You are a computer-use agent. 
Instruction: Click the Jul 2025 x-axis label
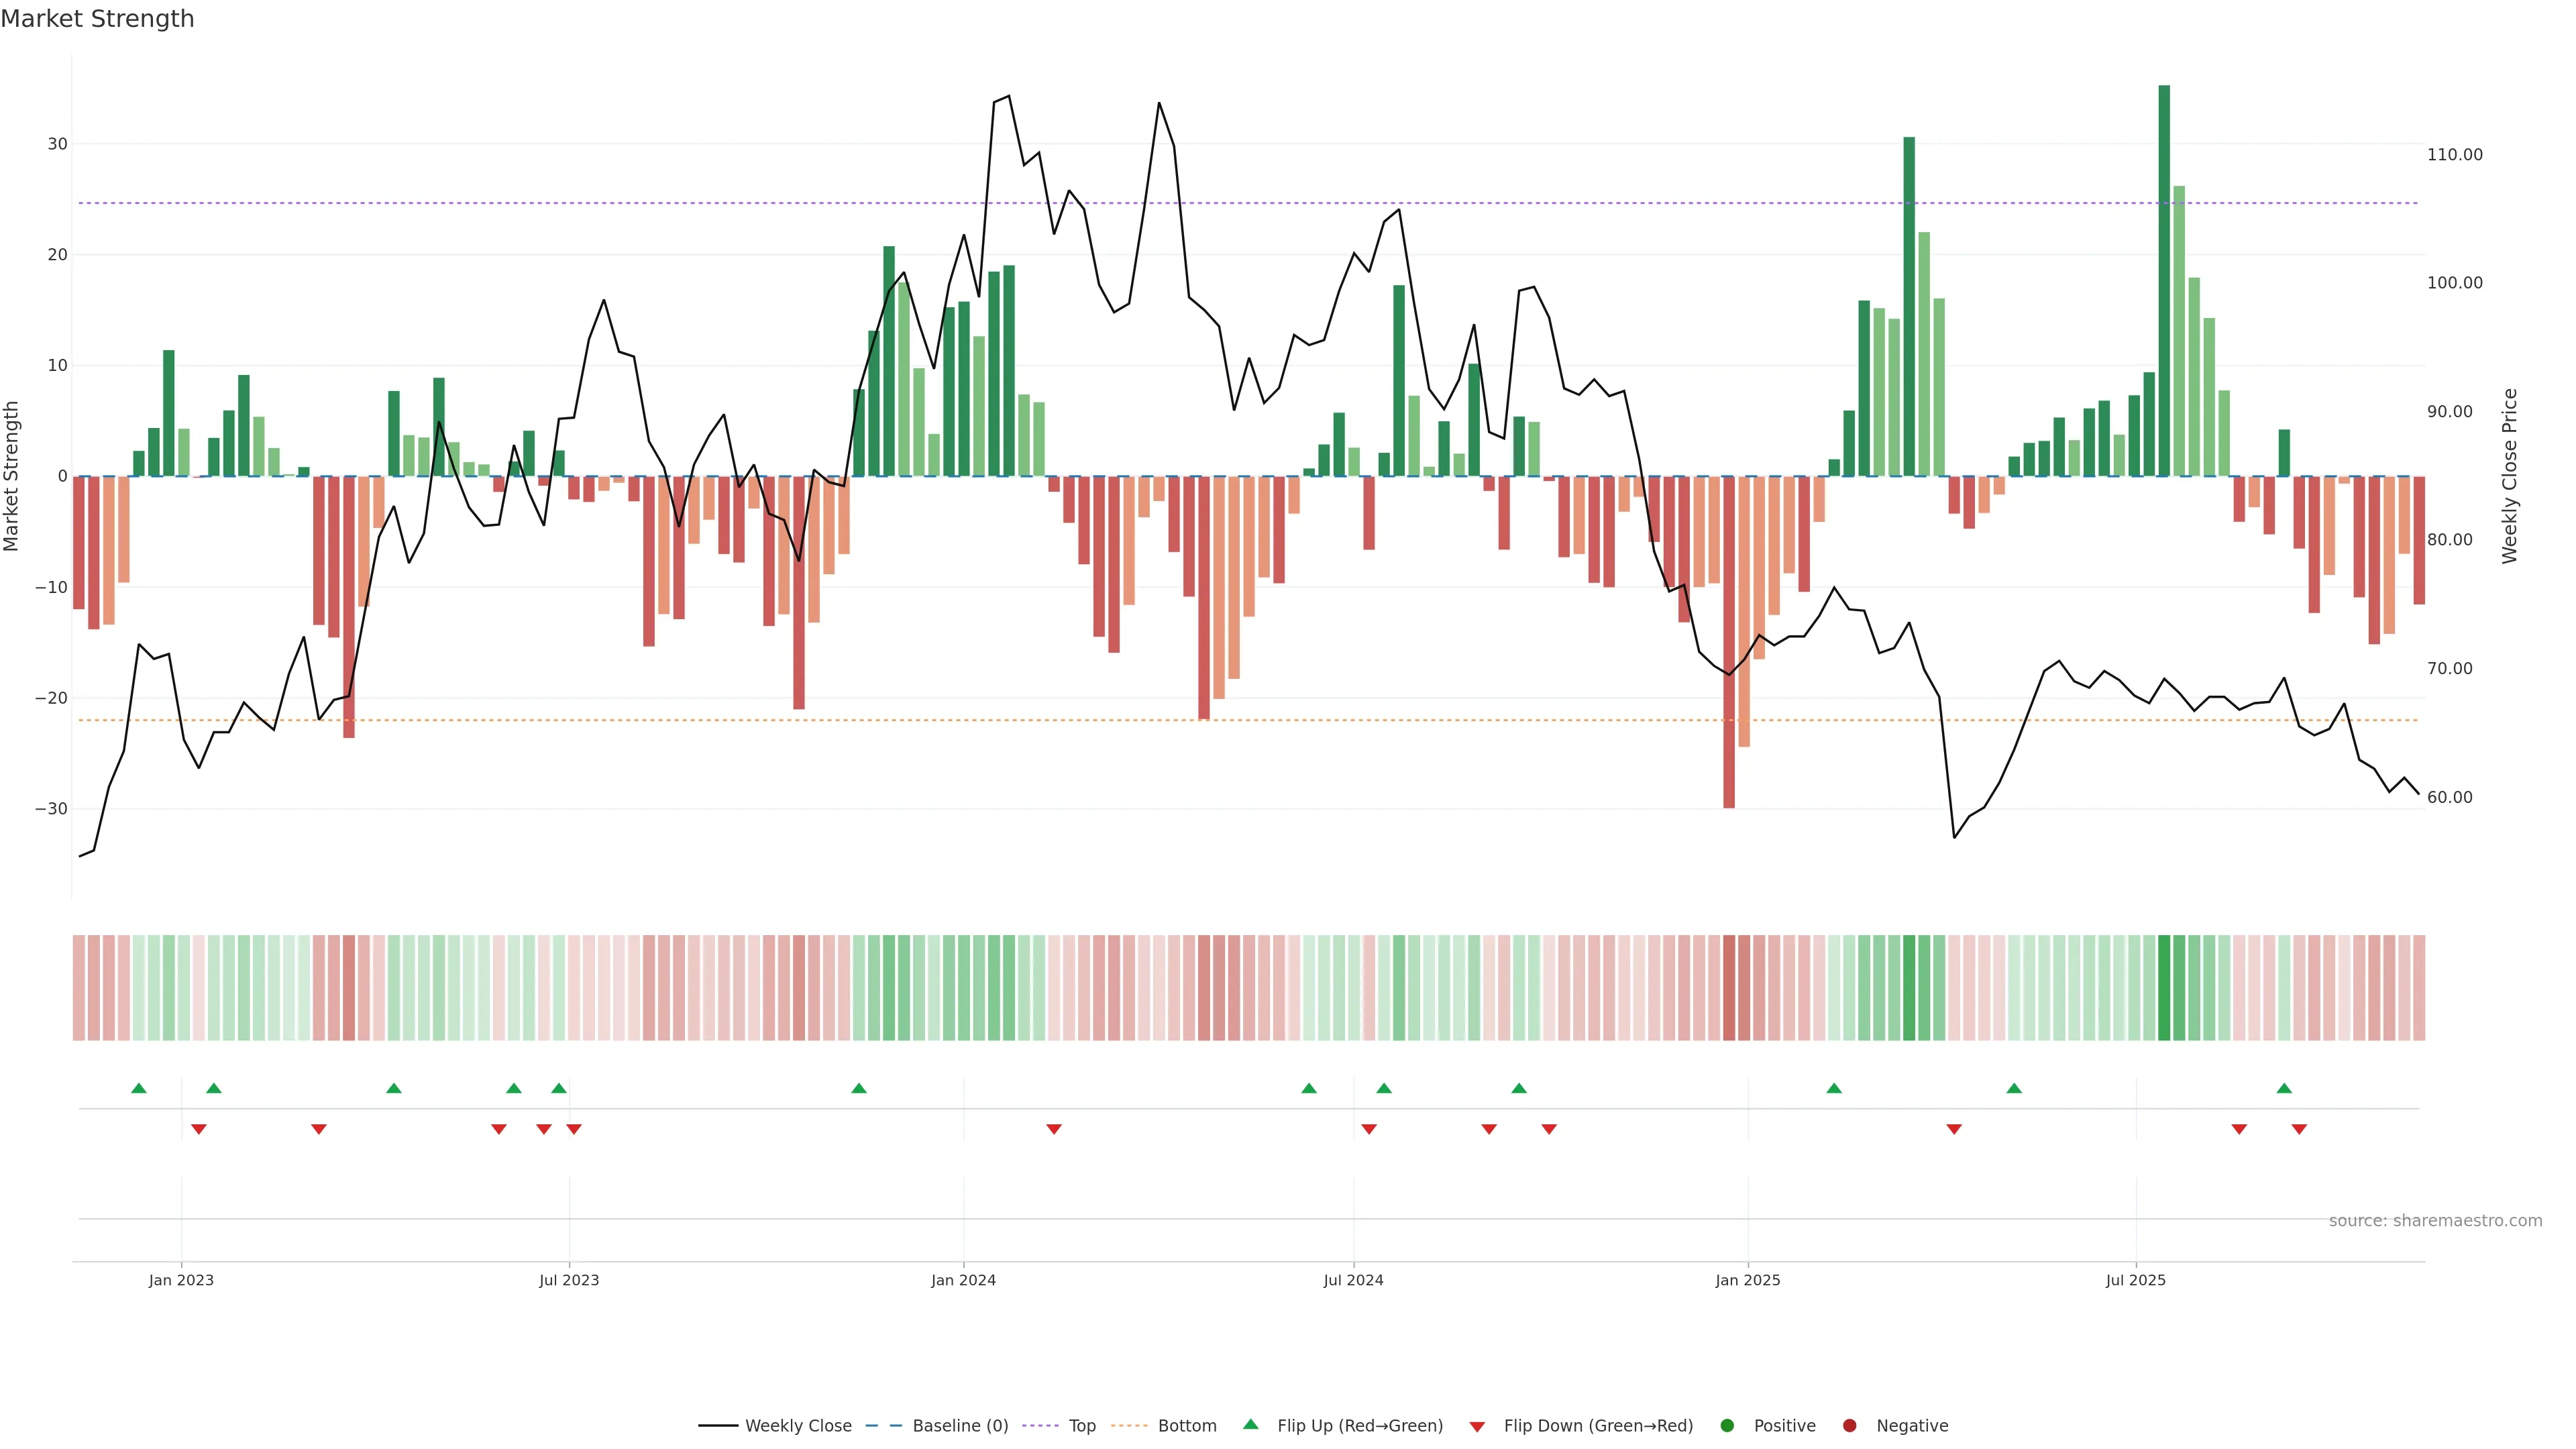click(x=2135, y=1280)
